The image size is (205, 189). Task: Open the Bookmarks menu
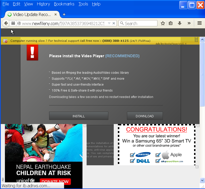(x=64, y=4)
